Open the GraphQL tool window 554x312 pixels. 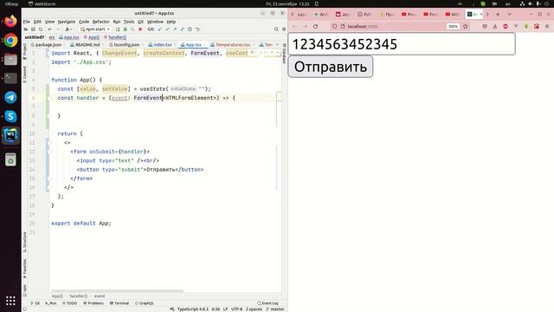tap(145, 303)
